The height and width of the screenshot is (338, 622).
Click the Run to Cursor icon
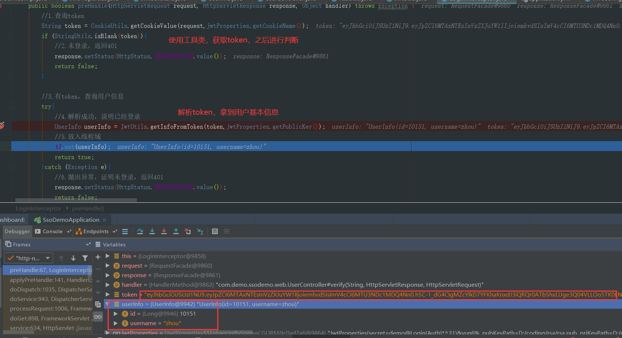pos(200,231)
